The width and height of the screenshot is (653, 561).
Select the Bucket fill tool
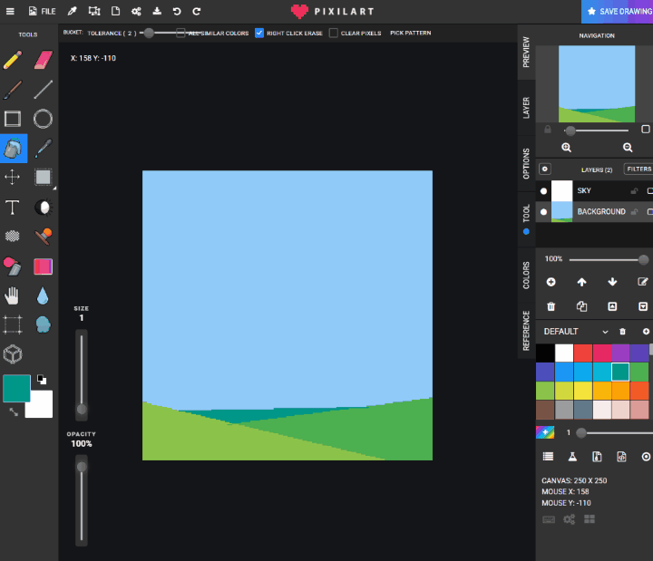click(x=14, y=148)
